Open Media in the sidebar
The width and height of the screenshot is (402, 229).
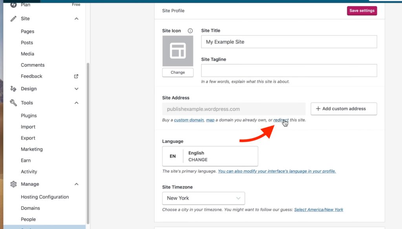(x=27, y=54)
